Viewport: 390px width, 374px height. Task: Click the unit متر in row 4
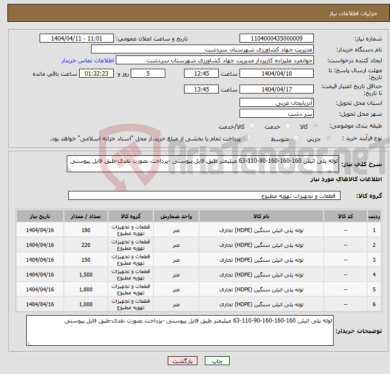tap(176, 275)
